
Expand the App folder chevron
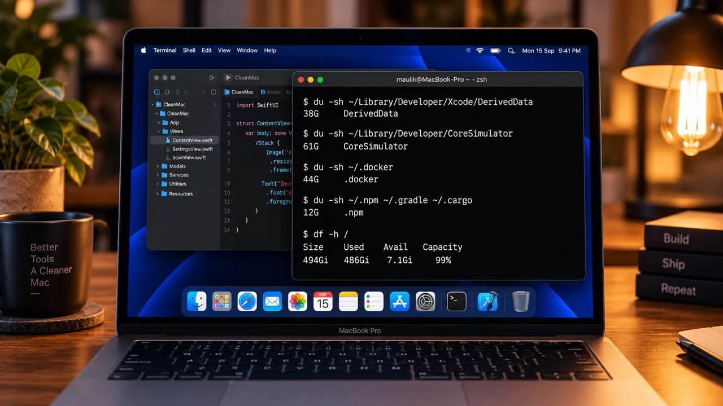pyautogui.click(x=159, y=122)
